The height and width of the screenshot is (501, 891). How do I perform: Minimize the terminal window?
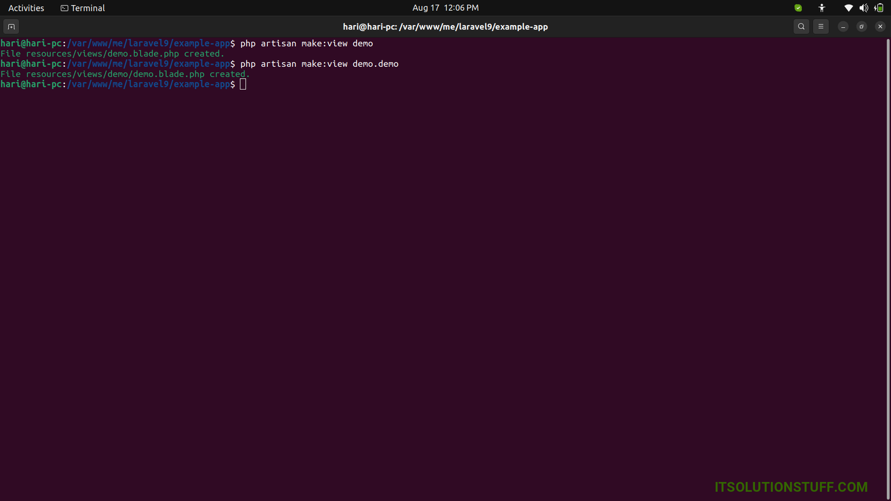[843, 27]
